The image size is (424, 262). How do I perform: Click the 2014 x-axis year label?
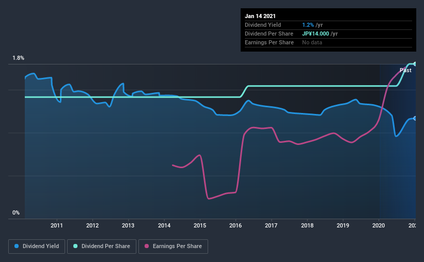164,225
